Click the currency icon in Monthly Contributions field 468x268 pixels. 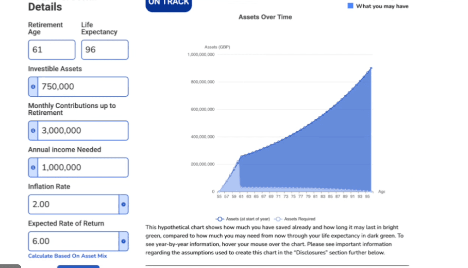click(33, 131)
